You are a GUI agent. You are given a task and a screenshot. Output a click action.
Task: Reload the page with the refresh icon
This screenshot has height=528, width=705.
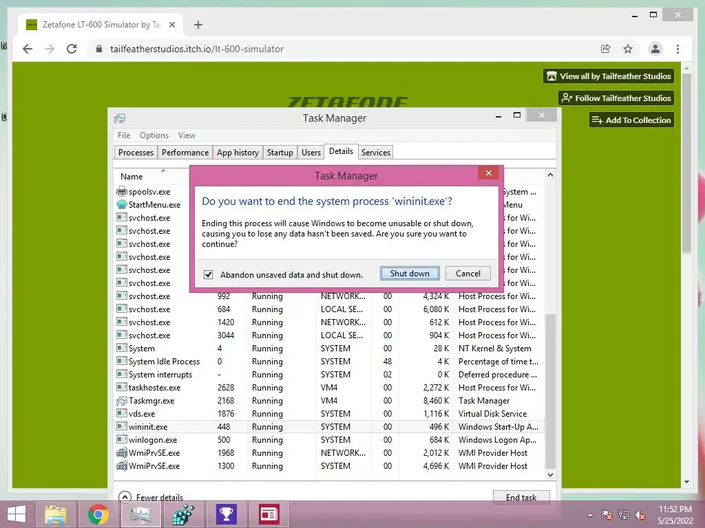pos(72,49)
